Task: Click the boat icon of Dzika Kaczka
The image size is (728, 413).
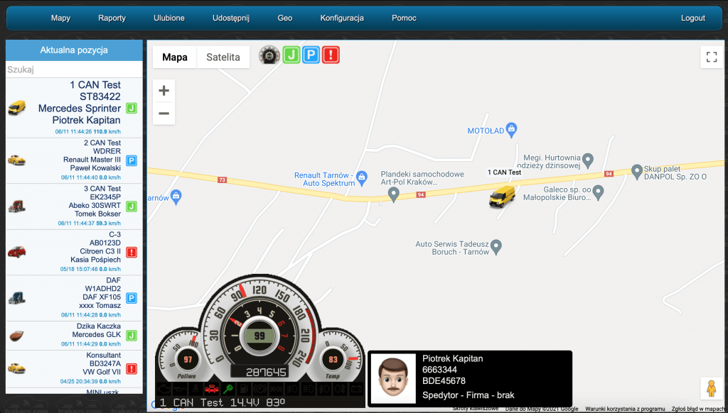Action: [x=17, y=335]
